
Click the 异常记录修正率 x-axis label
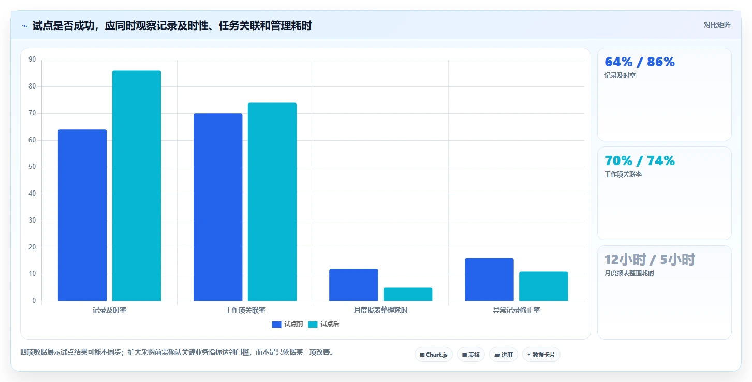pyautogui.click(x=517, y=311)
